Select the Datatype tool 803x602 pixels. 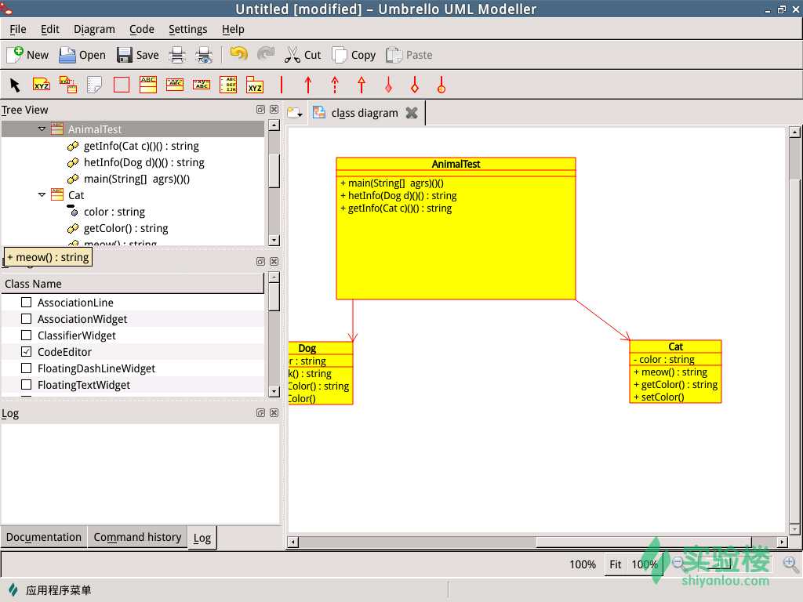coord(202,85)
